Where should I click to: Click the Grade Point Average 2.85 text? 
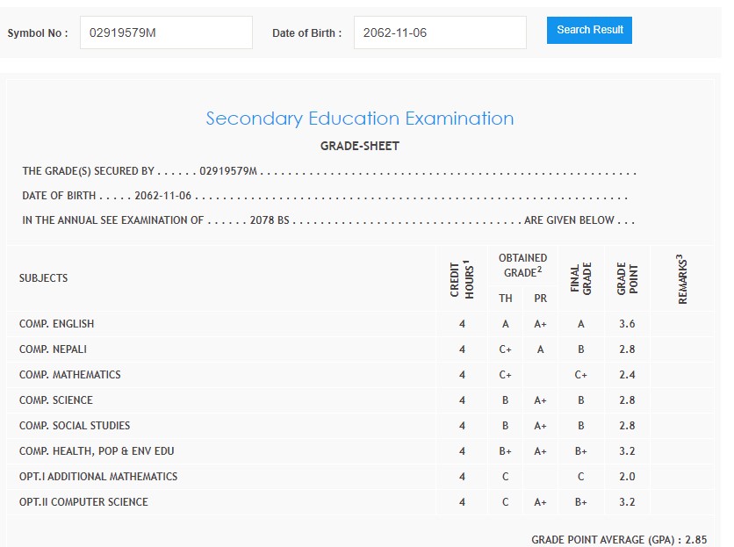[x=618, y=540]
